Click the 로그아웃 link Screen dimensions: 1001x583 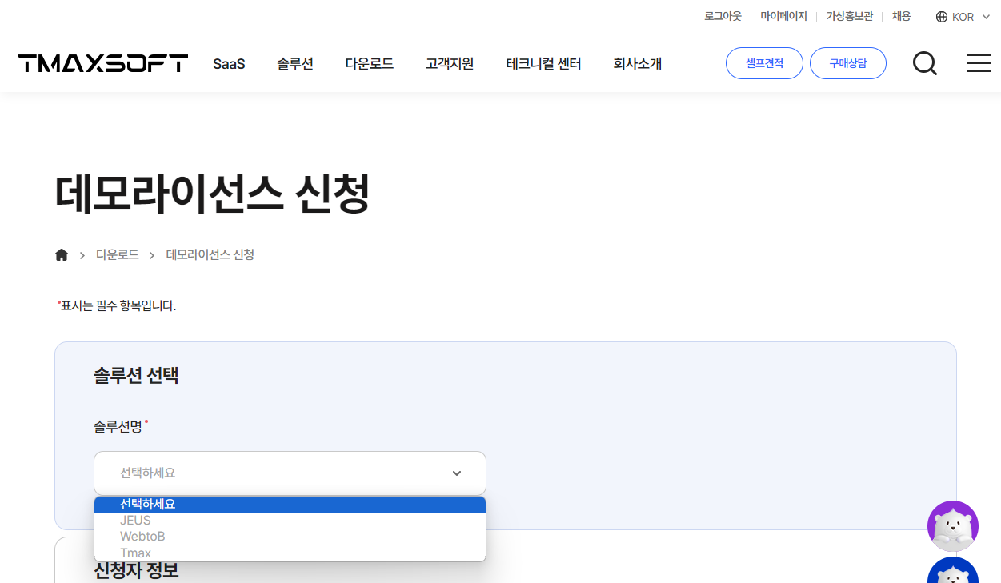point(723,16)
